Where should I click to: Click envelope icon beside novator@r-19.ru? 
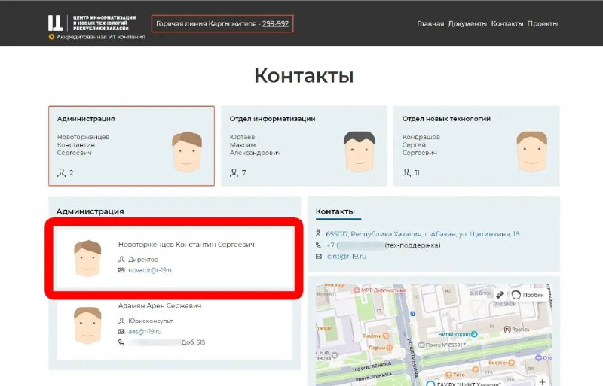(121, 270)
